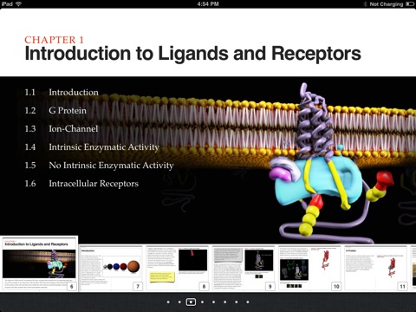Open the page 8 thumbnail with yellow note

click(x=177, y=268)
